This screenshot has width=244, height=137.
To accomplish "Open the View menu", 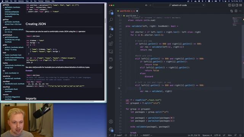I will [x=27, y=1].
